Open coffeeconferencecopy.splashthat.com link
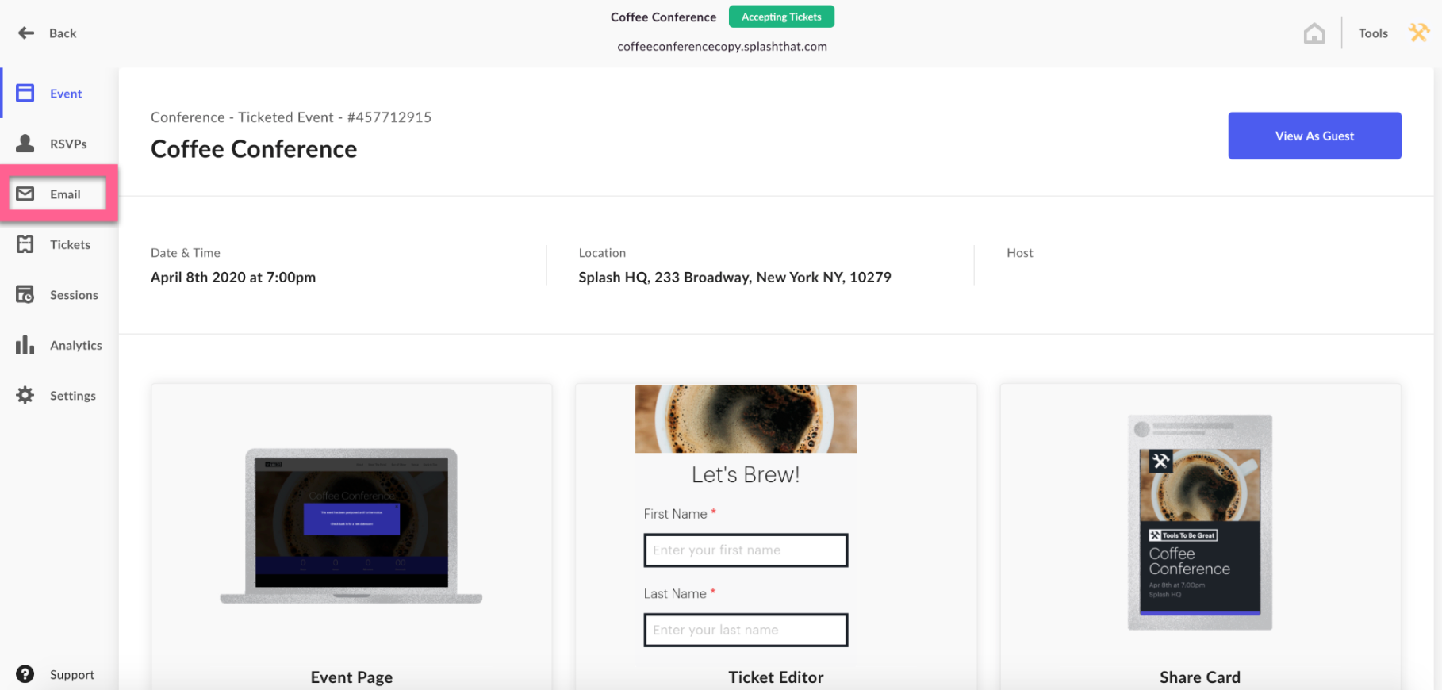Viewport: 1442px width, 690px height. click(x=722, y=47)
